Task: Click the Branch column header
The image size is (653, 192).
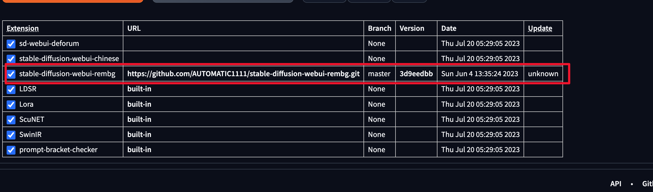Action: [x=379, y=28]
